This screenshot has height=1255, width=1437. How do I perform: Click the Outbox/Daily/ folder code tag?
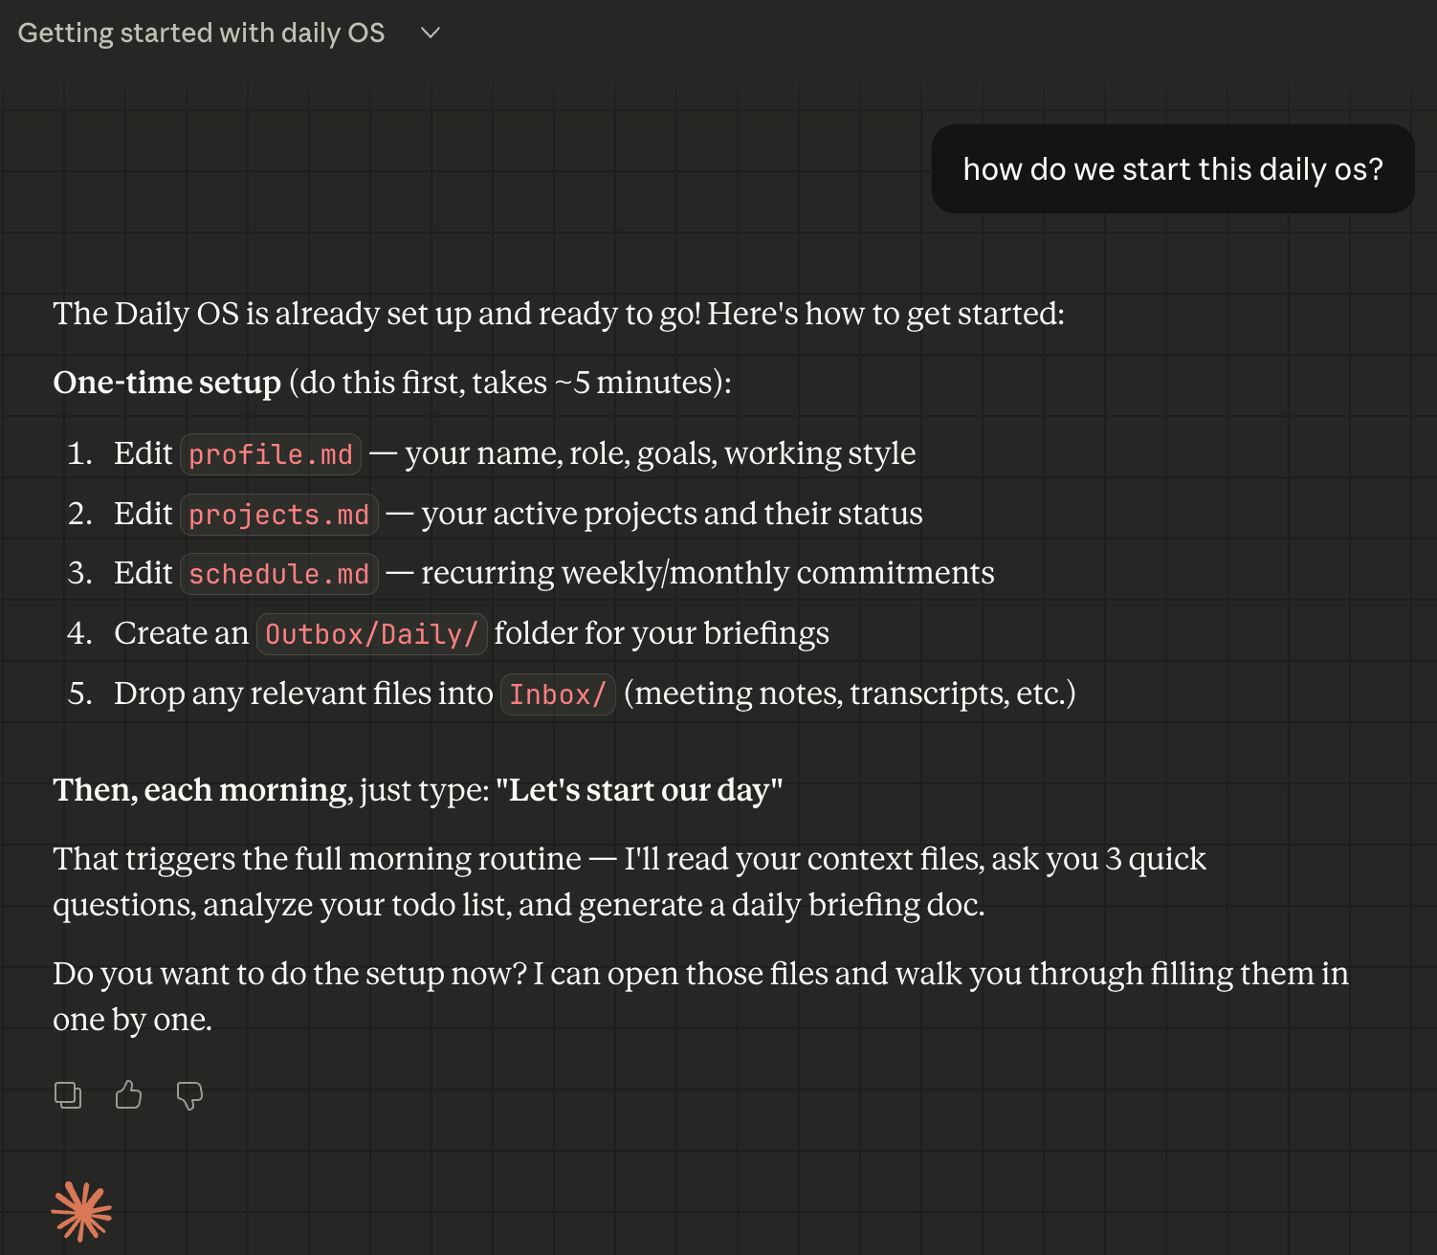coord(371,634)
